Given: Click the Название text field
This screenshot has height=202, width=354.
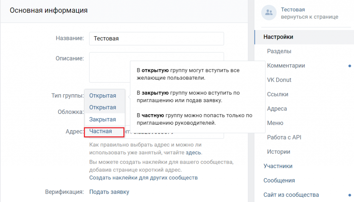Looking at the screenshot, I should pos(156,39).
